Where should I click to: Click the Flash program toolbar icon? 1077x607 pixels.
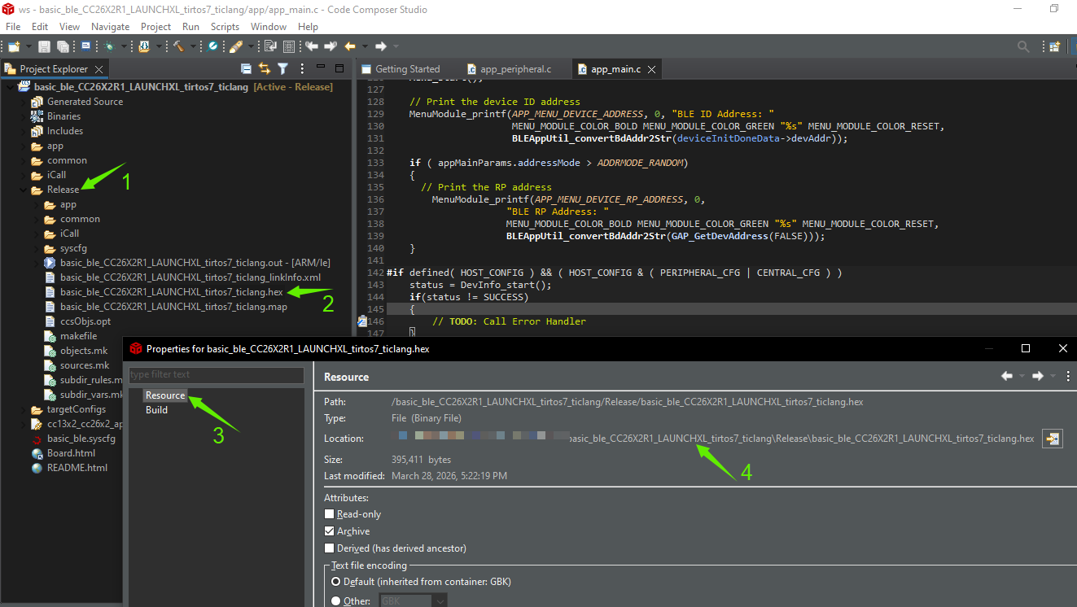click(145, 46)
